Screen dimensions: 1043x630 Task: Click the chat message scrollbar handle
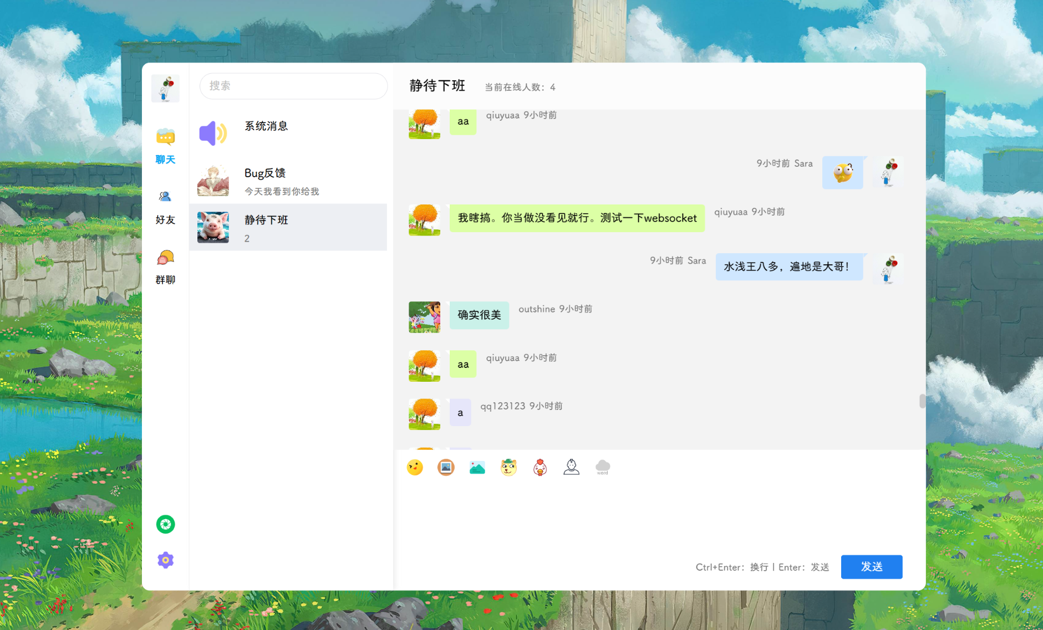coord(922,401)
